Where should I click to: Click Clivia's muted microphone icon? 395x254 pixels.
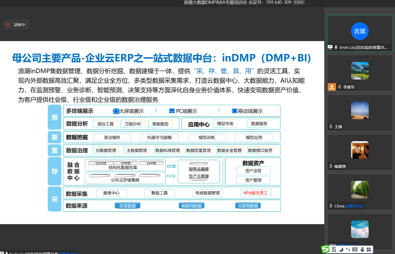point(331,206)
